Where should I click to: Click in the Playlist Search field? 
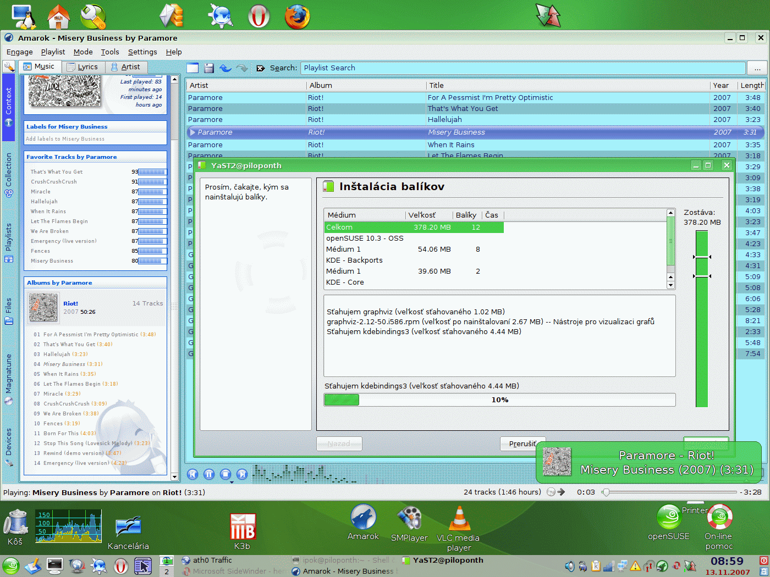[522, 68]
